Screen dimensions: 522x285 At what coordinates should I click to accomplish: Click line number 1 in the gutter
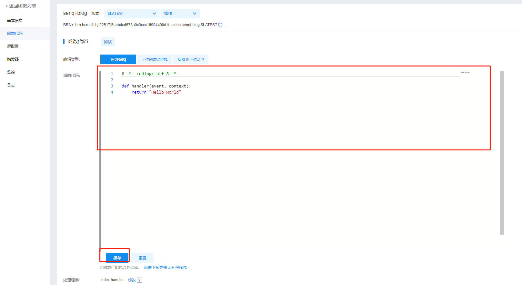(x=112, y=74)
